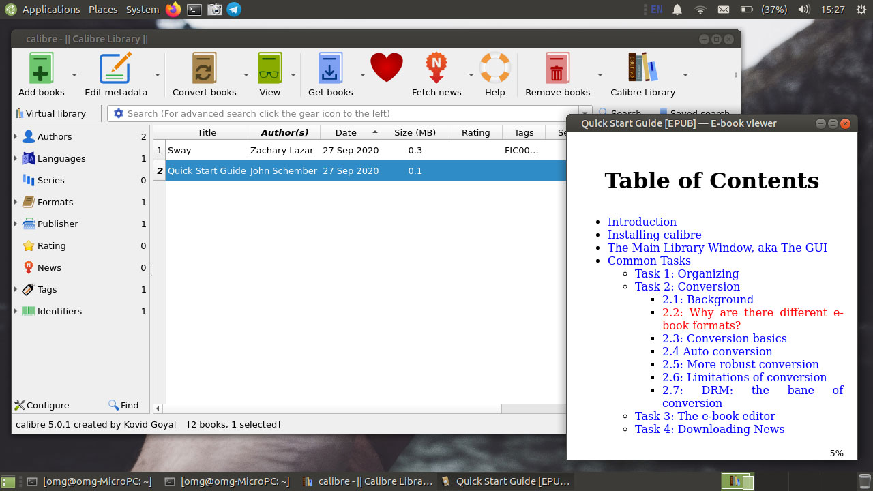This screenshot has height=491, width=873.
Task: Open the System menu
Action: pos(143,10)
